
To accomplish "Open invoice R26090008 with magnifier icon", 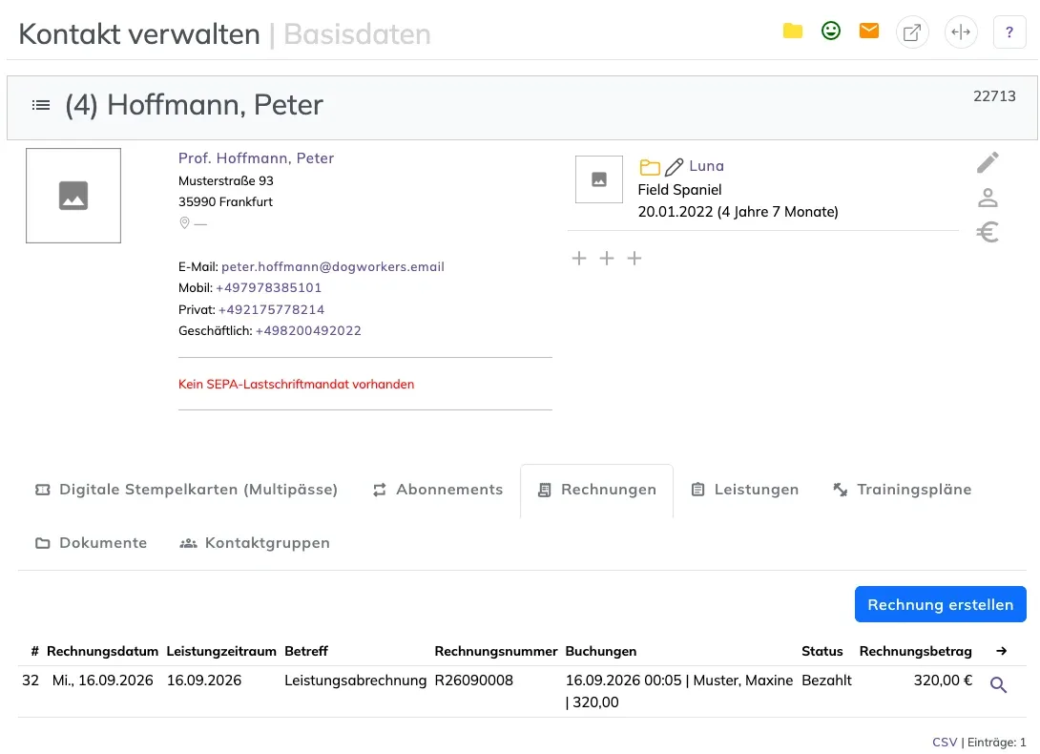I will coord(998,684).
